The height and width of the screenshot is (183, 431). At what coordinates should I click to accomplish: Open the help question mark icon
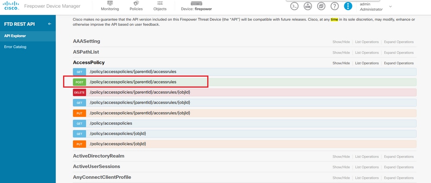pyautogui.click(x=334, y=6)
